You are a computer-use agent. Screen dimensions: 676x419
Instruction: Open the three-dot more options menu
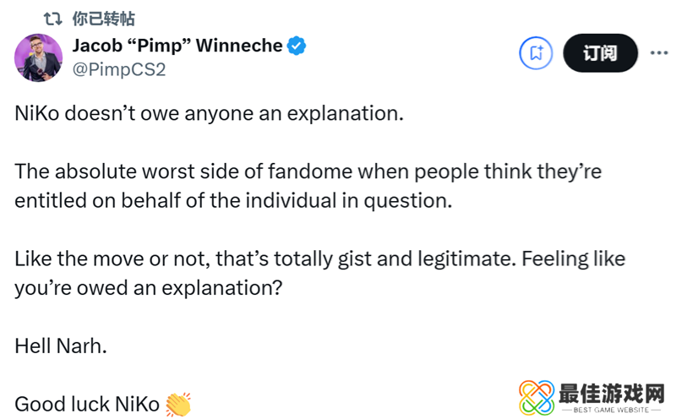658,53
